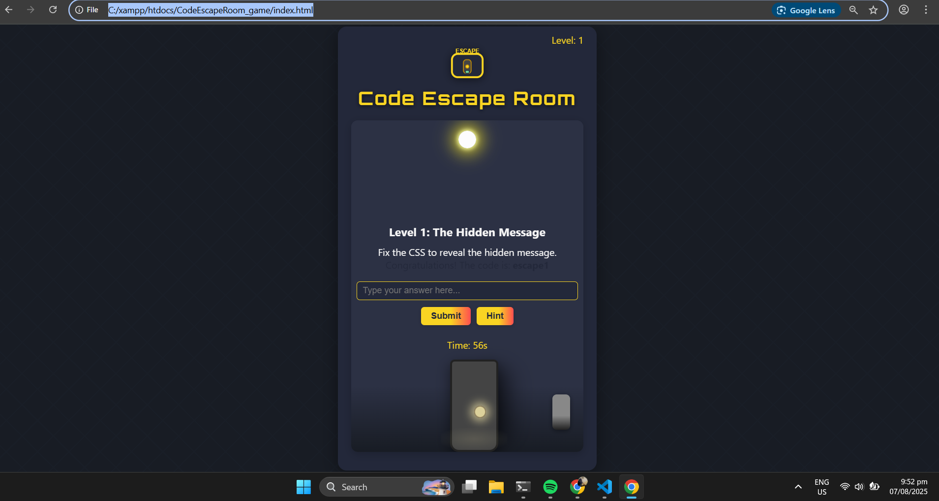
Task: Open the browser profile account menu
Action: pyautogui.click(x=905, y=10)
